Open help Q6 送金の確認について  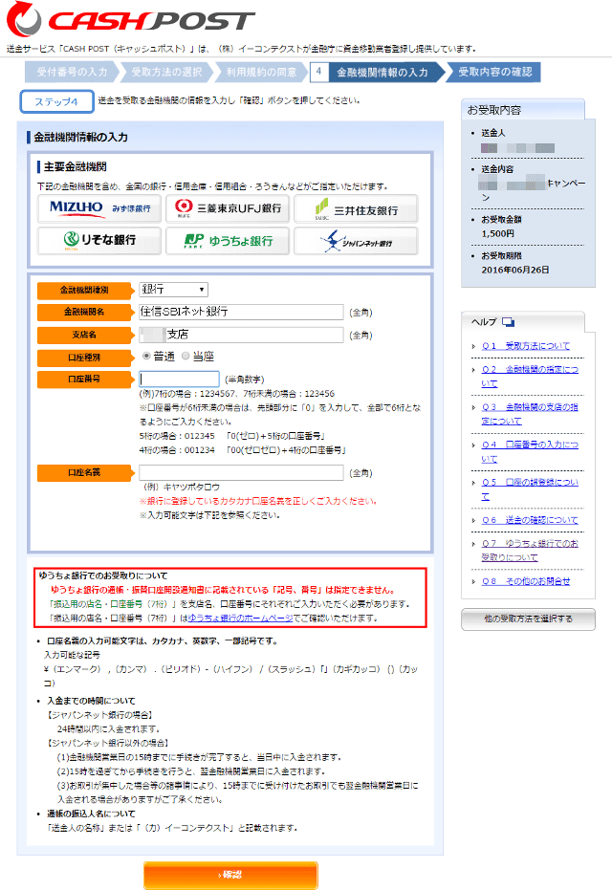point(530,520)
